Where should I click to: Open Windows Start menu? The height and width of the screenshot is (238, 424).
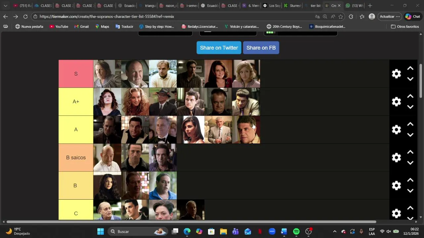click(100, 231)
